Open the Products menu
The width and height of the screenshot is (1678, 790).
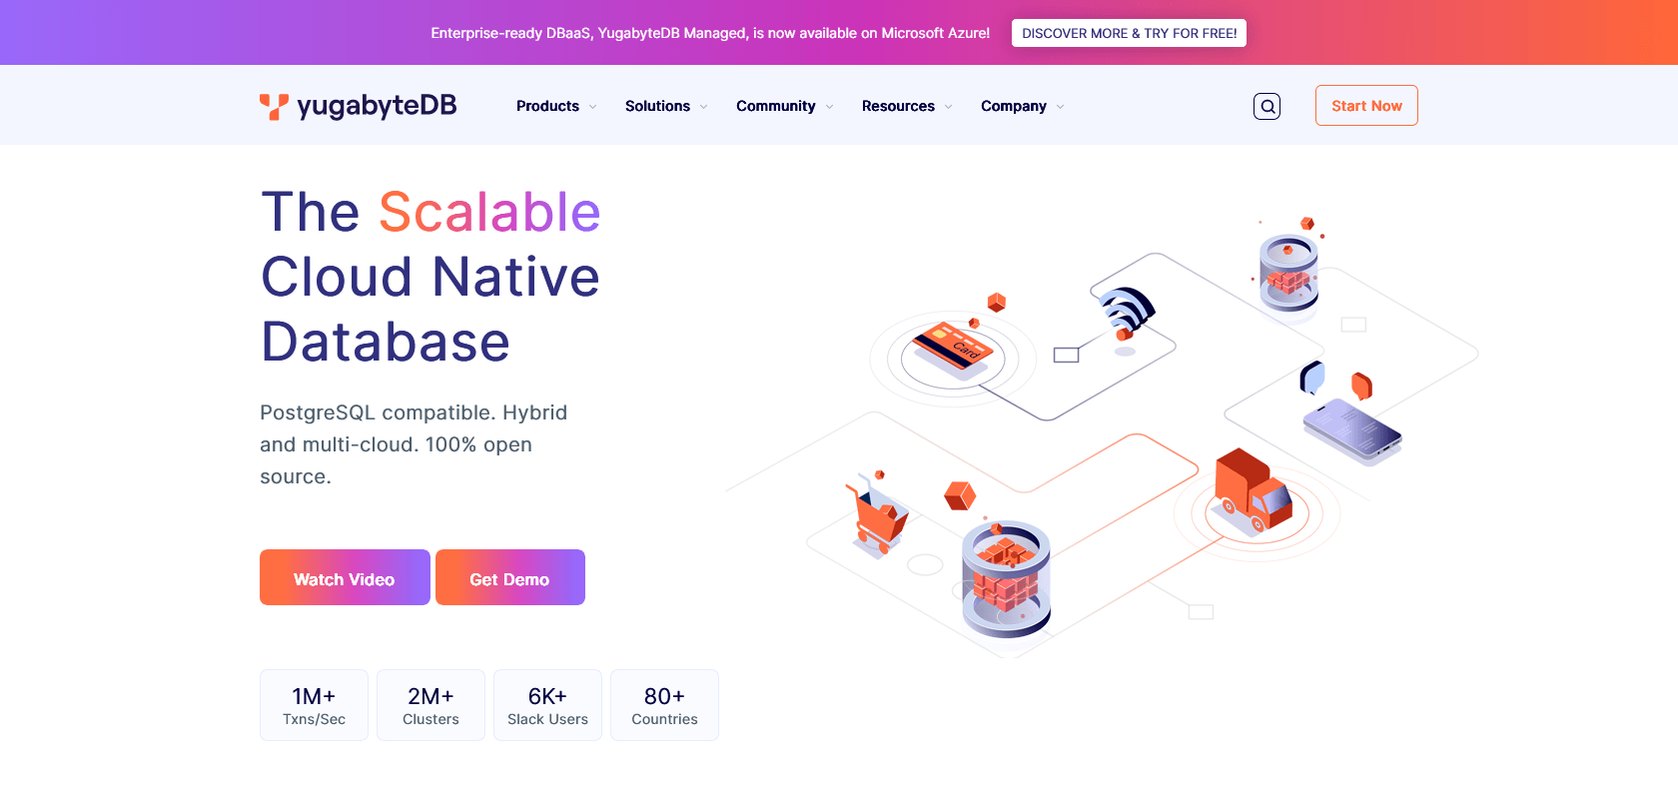(547, 106)
